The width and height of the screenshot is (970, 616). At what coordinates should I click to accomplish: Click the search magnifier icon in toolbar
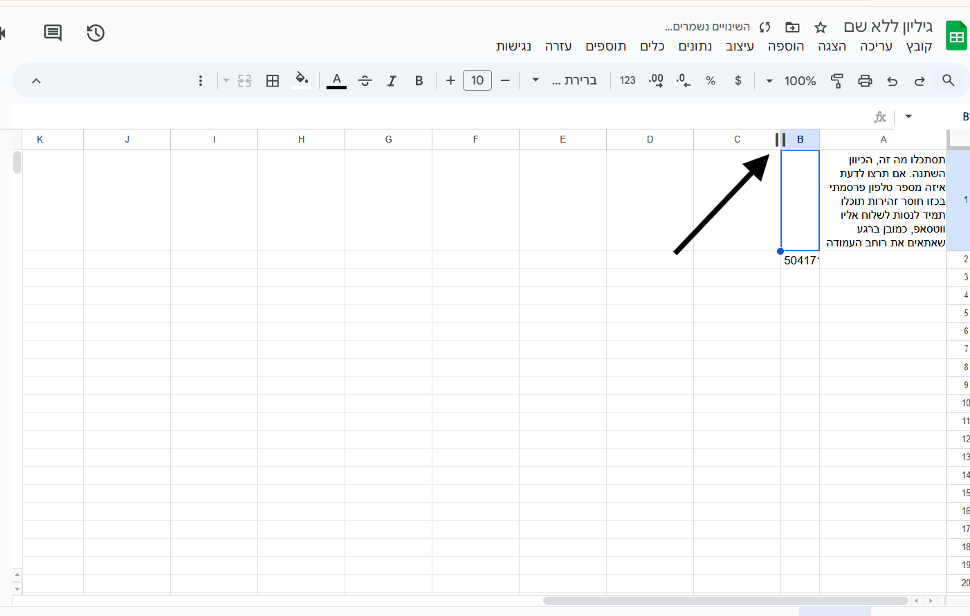[948, 80]
